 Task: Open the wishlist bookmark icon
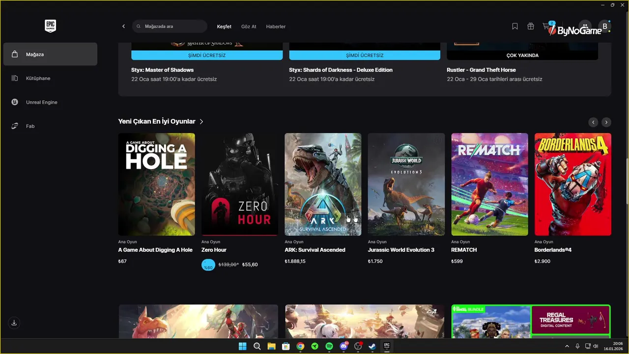click(515, 27)
